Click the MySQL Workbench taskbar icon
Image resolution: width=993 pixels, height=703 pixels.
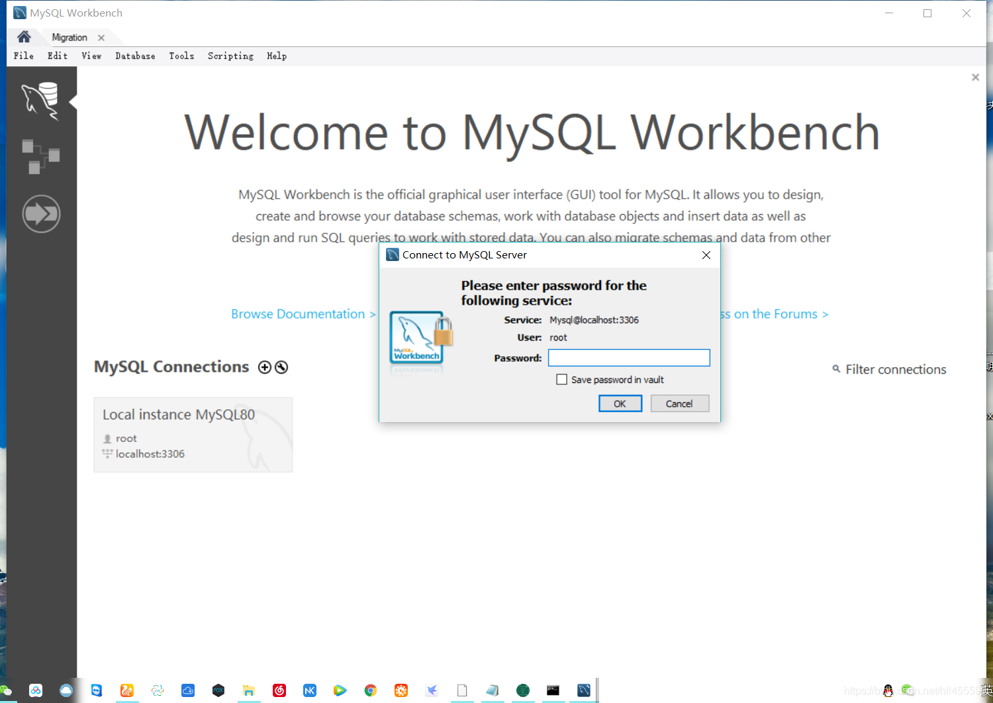pos(583,690)
